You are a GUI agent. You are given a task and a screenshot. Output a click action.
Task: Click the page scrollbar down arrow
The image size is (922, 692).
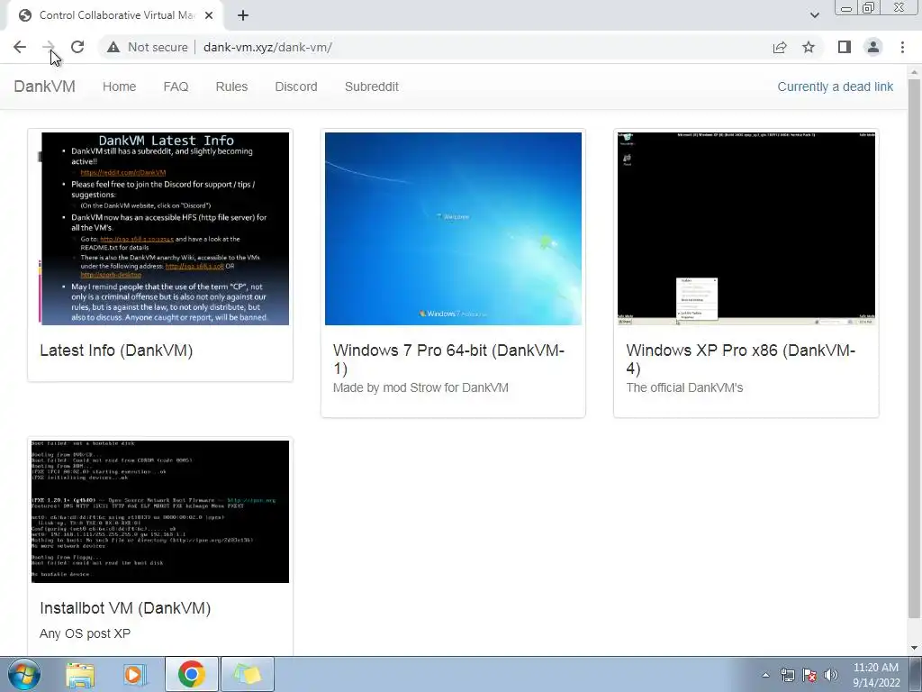coord(915,648)
